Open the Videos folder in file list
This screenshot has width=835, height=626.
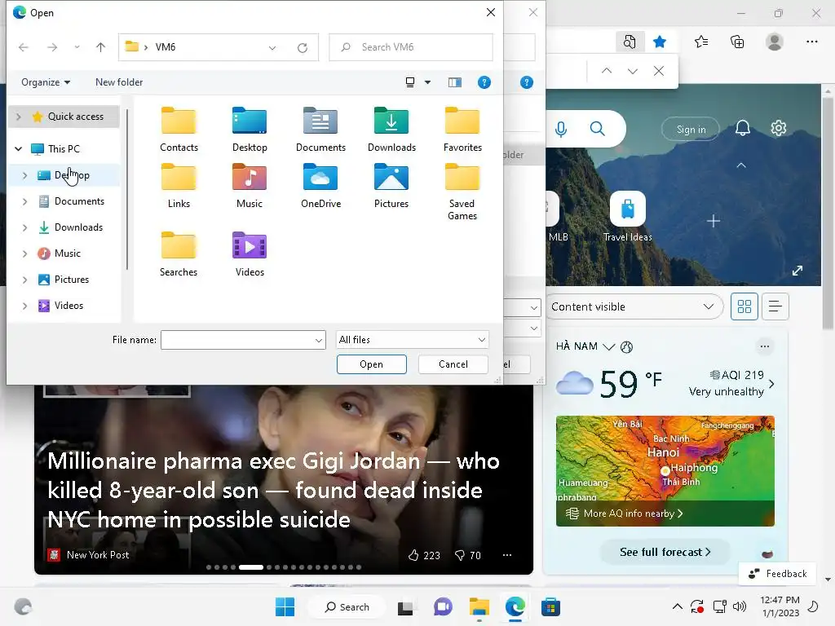[x=250, y=254]
